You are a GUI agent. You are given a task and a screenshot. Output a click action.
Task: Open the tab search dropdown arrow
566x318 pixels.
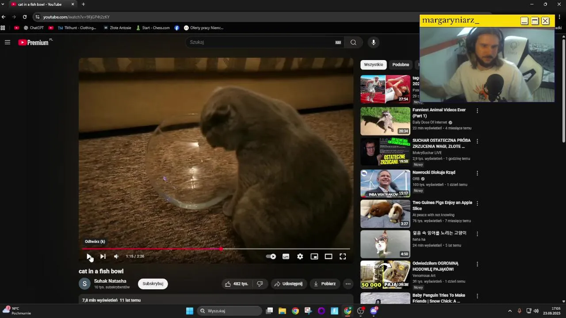(2, 4)
